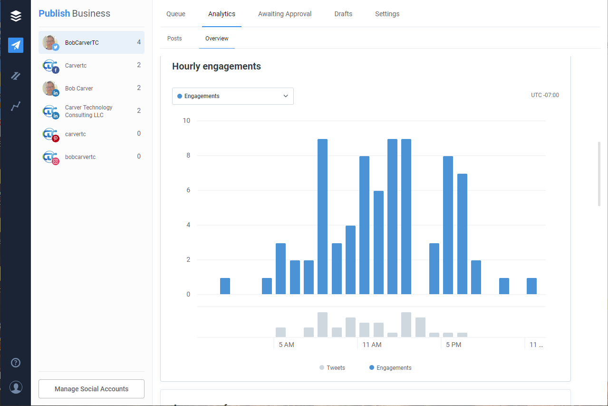
Task: Open the Publish paper-plane icon
Action: (16, 45)
